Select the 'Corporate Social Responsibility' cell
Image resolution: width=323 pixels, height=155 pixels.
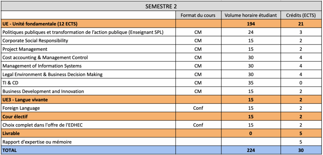pos(35,40)
